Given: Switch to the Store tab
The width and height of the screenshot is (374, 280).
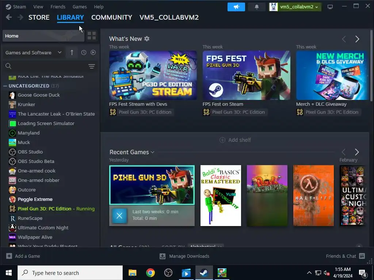Looking at the screenshot, I should pos(39,17).
